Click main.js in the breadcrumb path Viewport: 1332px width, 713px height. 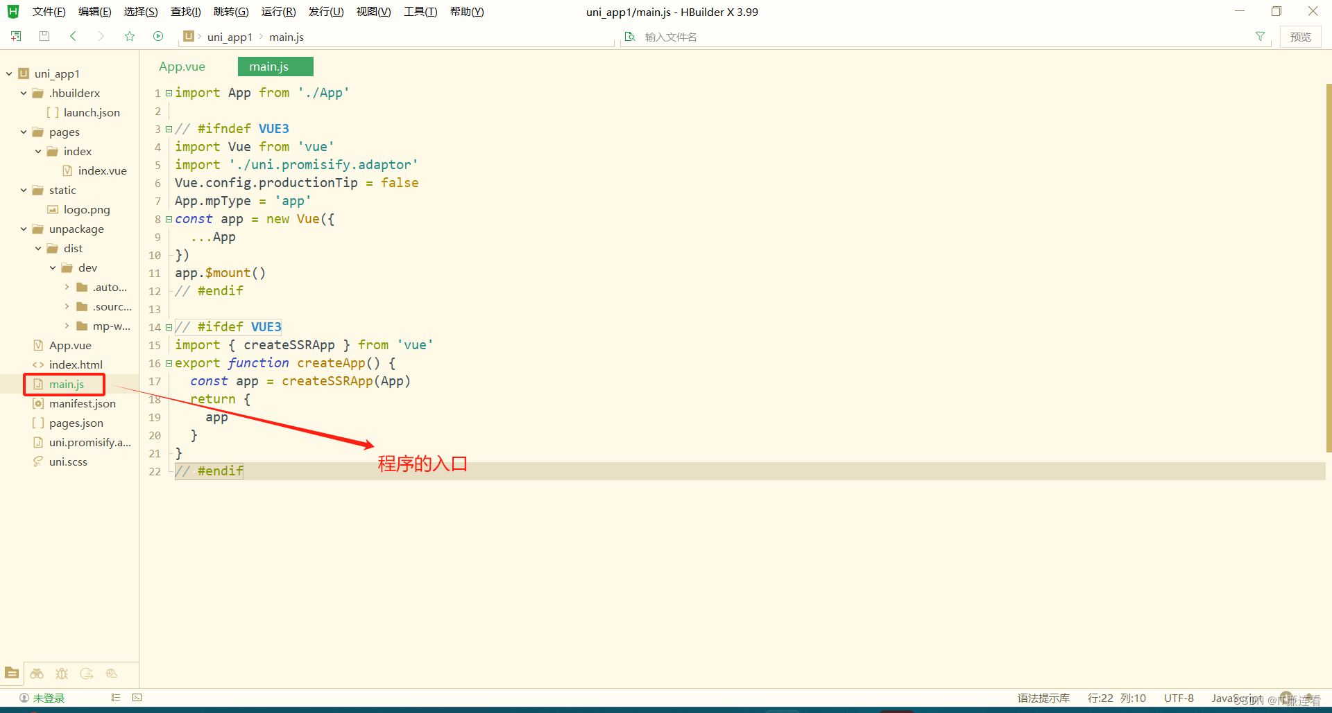tap(287, 37)
